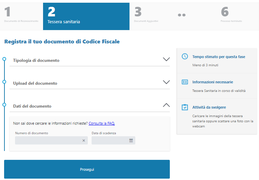Click the clipboard check icon for Attività da svolgere
The image size is (259, 180).
point(185,107)
